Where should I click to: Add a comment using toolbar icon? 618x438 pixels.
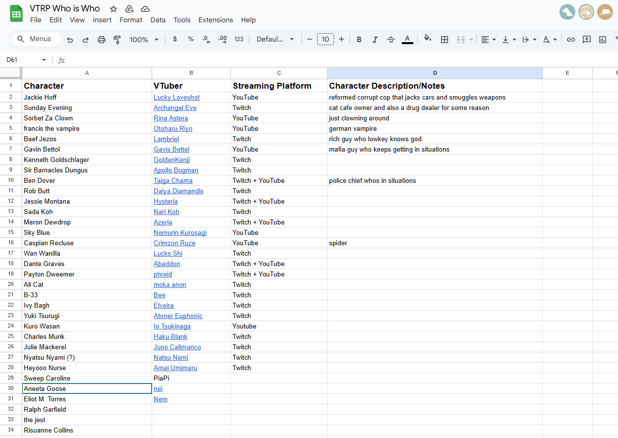point(587,40)
